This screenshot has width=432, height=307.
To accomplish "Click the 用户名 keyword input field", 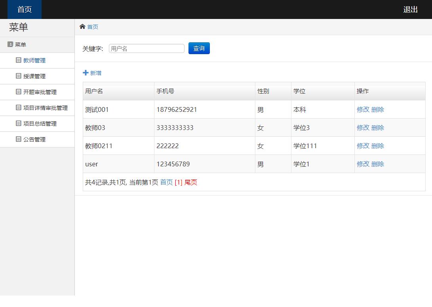I will (x=147, y=48).
